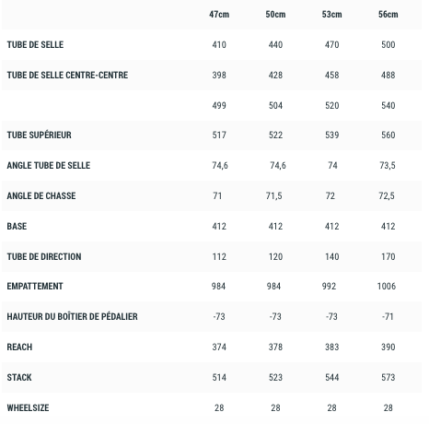Click the ANGLE DE CHASSE label
Image resolution: width=429 pixels, height=424 pixels.
tap(41, 196)
